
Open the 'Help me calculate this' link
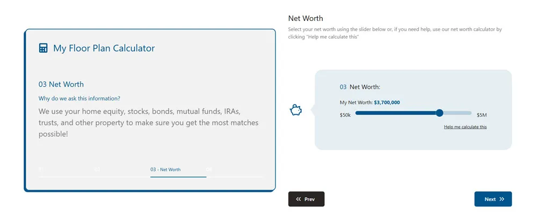pyautogui.click(x=465, y=127)
